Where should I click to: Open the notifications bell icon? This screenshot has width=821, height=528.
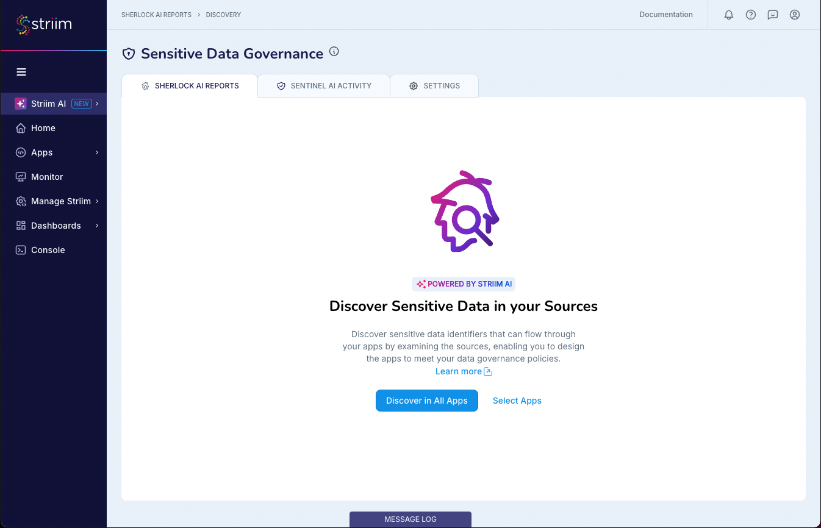728,15
